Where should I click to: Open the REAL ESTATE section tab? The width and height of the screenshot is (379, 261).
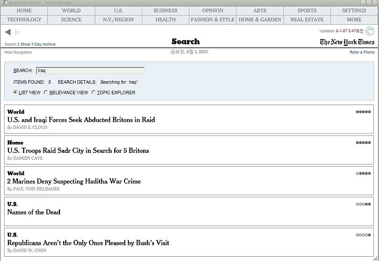pyautogui.click(x=307, y=20)
